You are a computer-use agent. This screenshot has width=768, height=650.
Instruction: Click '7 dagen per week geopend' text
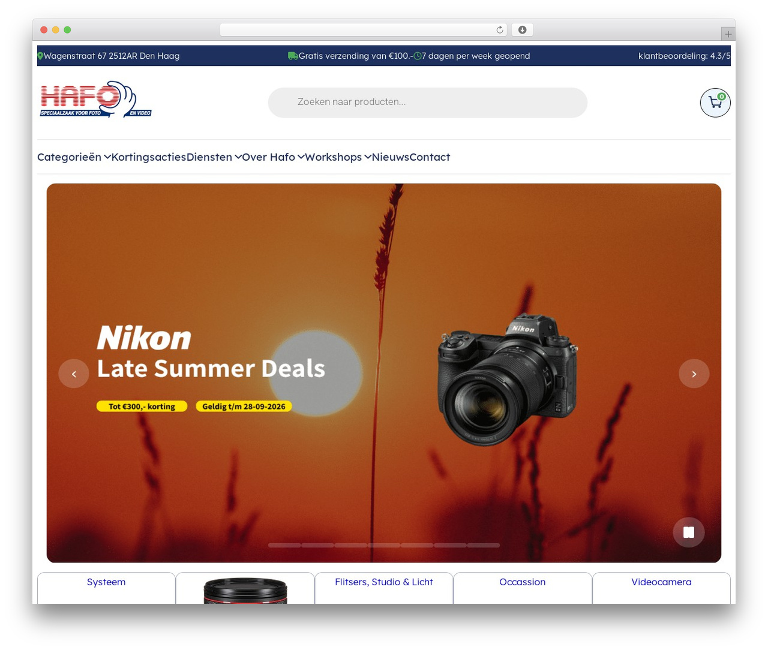tap(476, 56)
